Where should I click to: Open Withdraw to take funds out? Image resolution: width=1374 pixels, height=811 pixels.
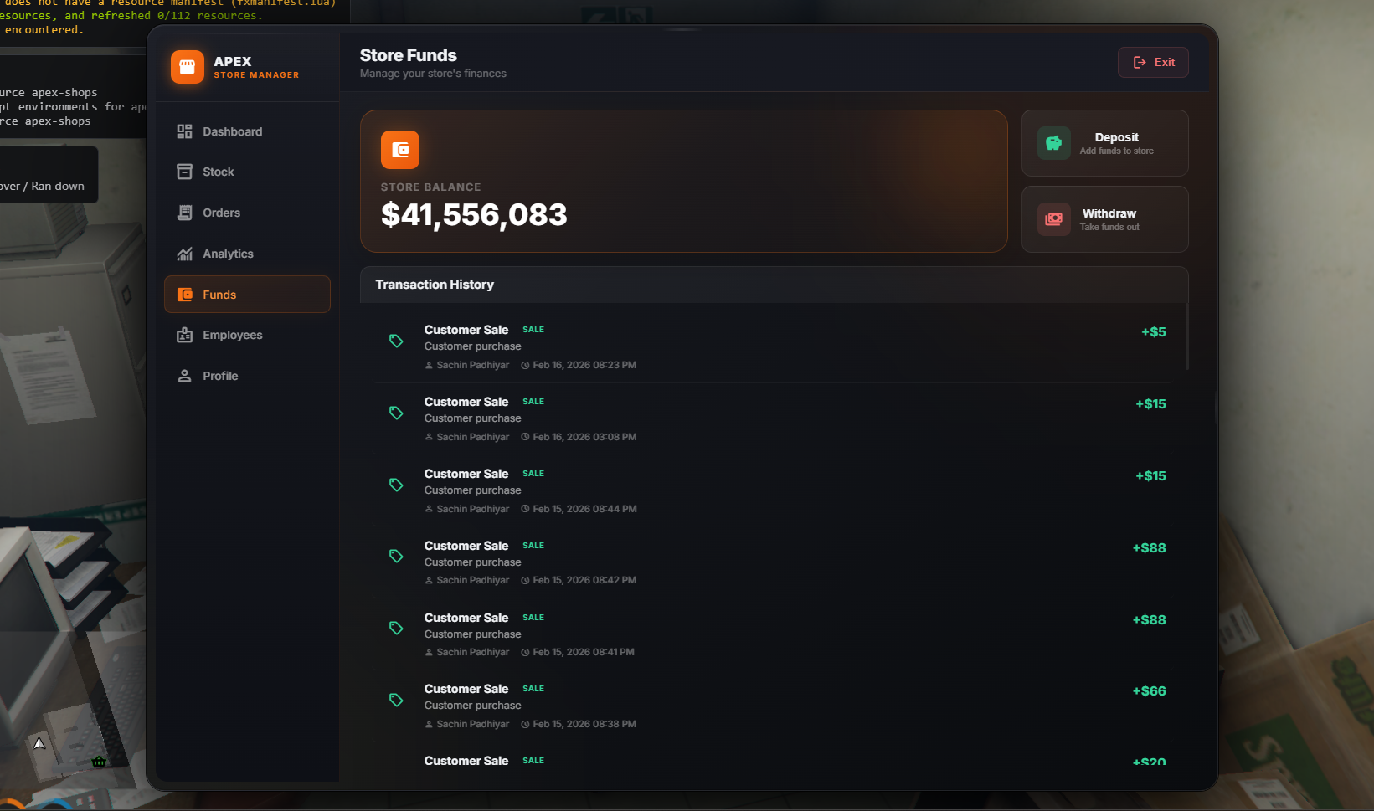point(1105,219)
